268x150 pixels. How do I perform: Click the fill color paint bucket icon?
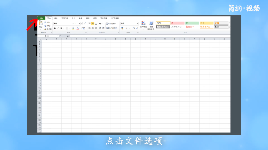tap(73, 28)
